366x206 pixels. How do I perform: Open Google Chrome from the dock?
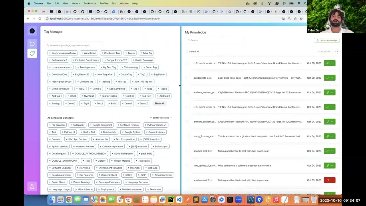[x=69, y=199]
